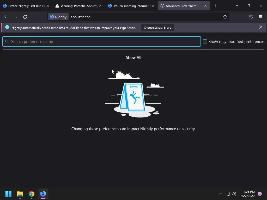
Task: Minimize the Firefox Nightly window
Action: tap(237, 6)
